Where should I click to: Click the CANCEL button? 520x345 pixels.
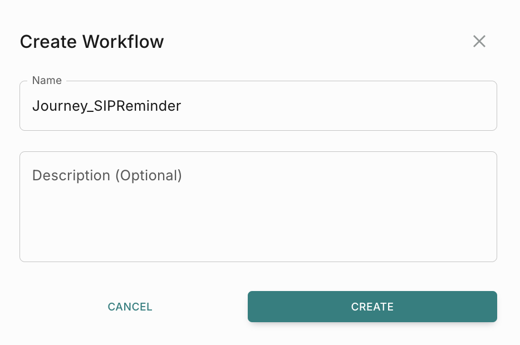[x=130, y=307]
